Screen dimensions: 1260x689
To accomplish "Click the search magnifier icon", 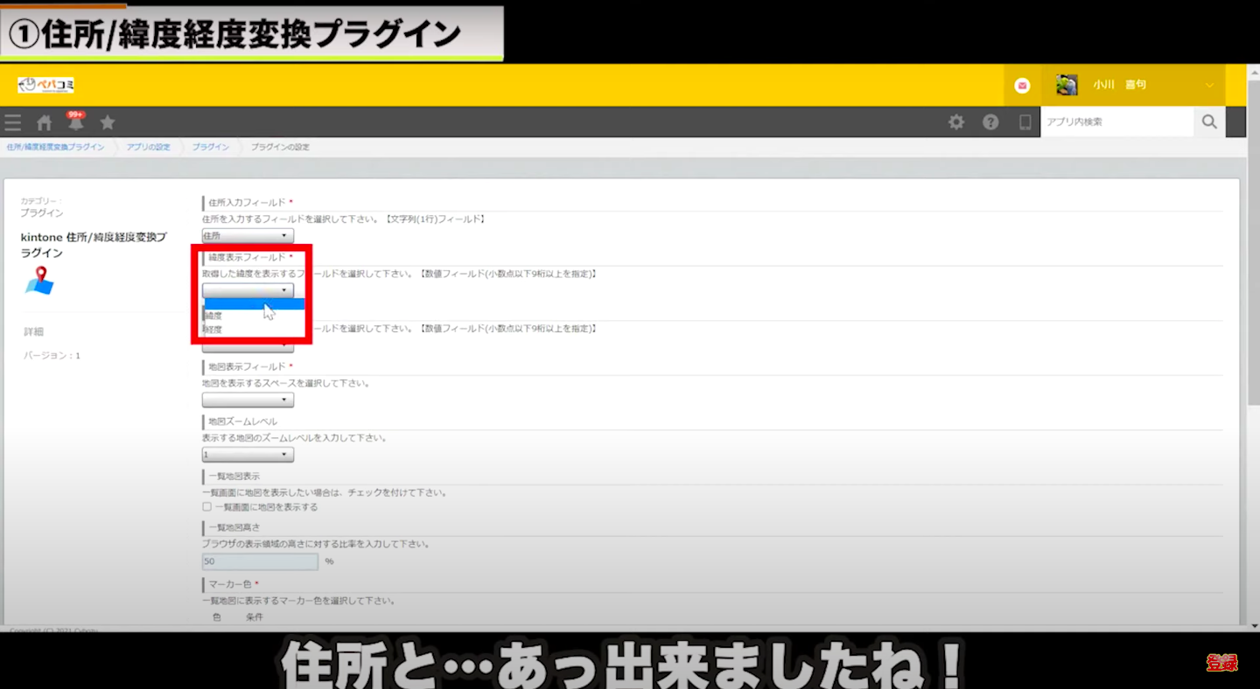I will click(x=1209, y=122).
